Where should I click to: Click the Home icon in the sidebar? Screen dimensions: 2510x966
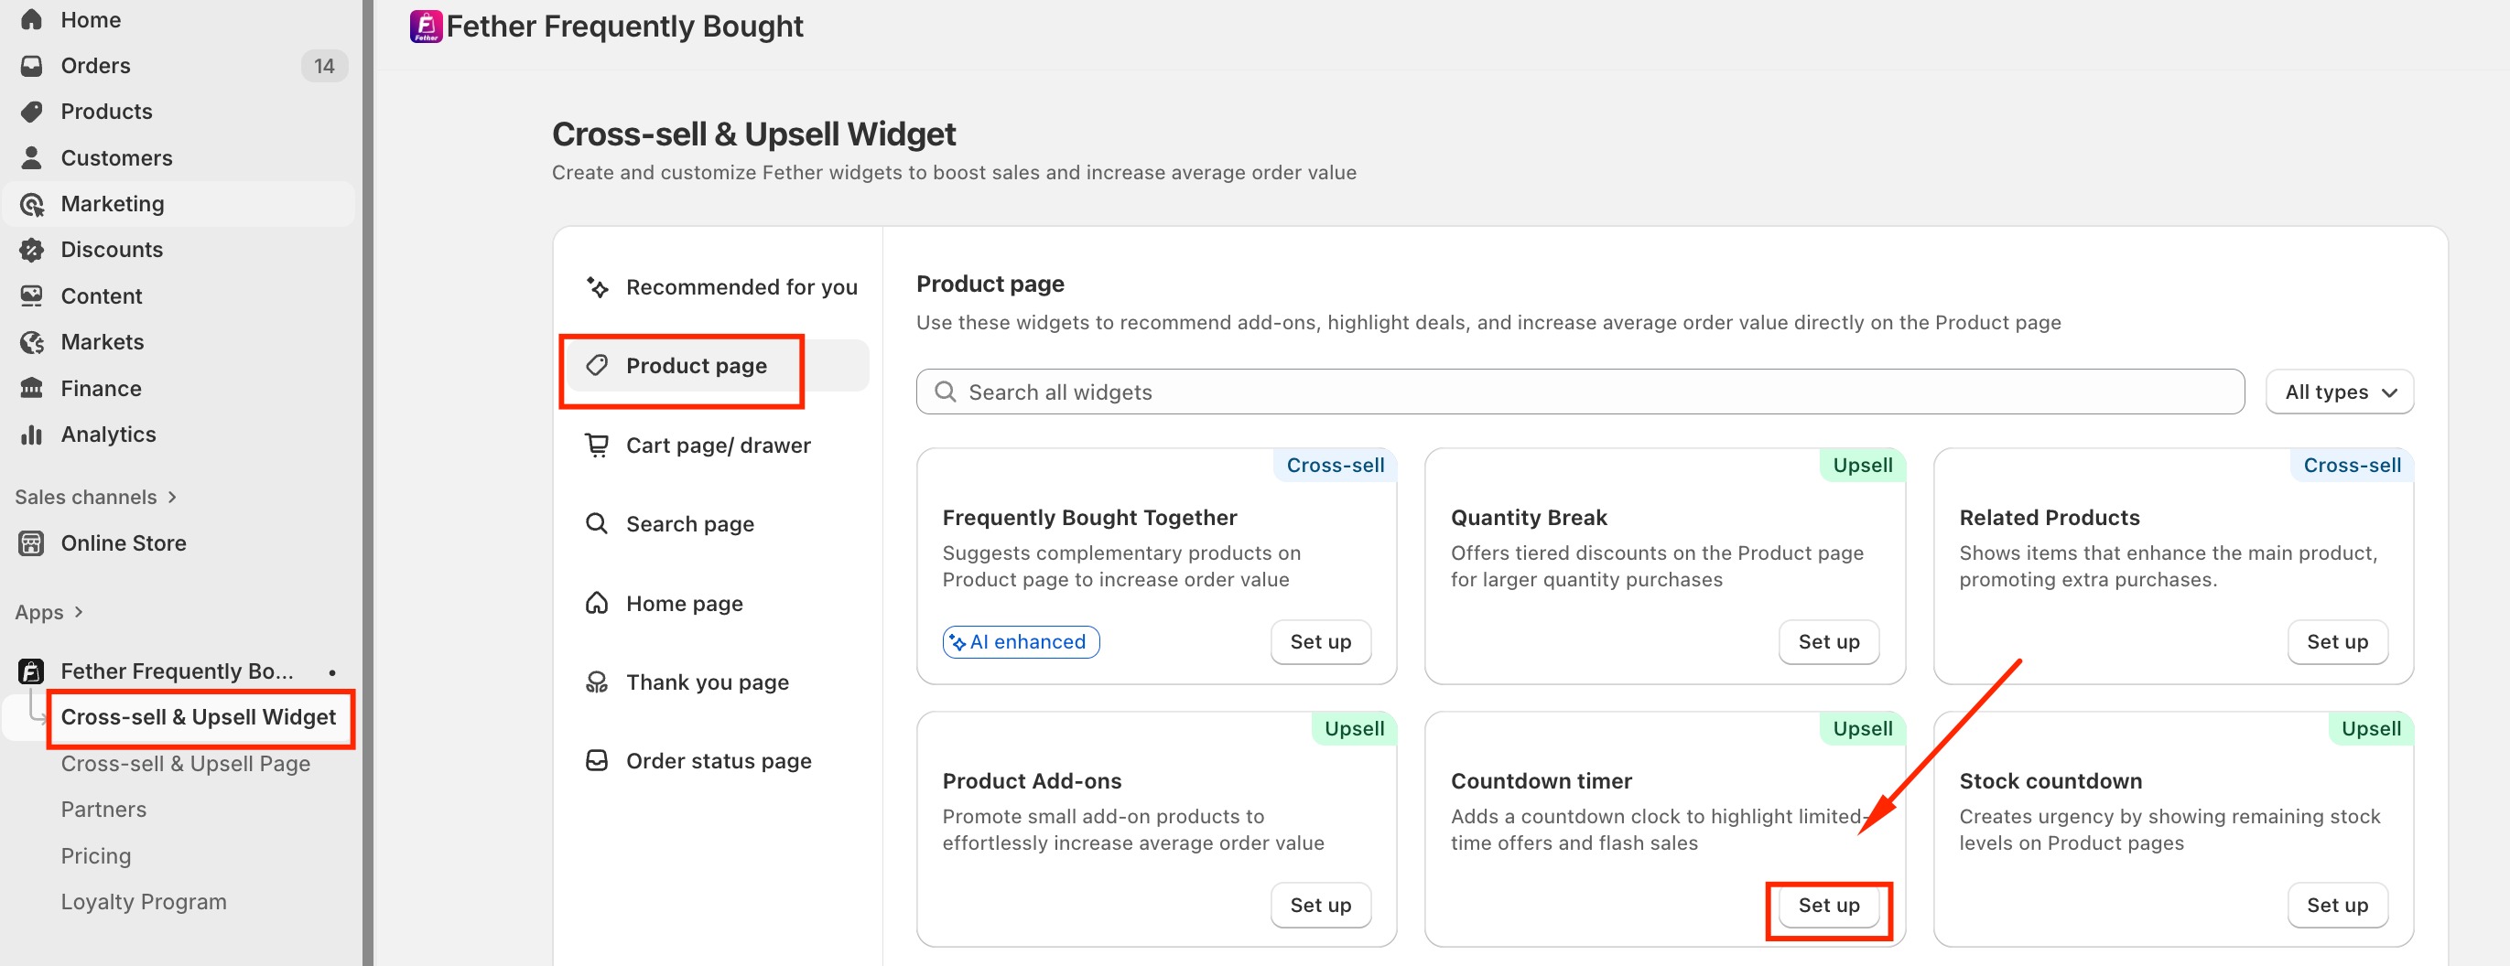pos(31,19)
